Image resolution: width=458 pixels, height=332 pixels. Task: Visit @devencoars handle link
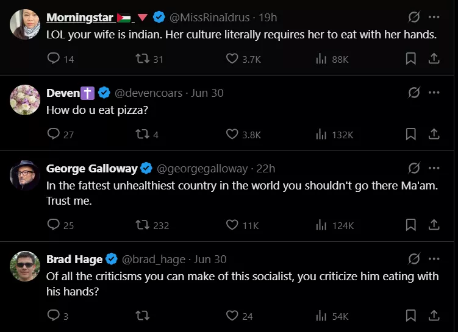point(148,93)
